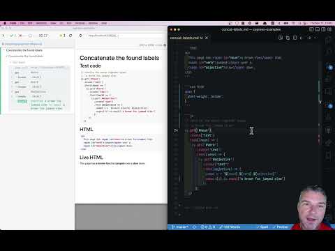Click the 'Test code' heading in preview

pyautogui.click(x=90, y=66)
